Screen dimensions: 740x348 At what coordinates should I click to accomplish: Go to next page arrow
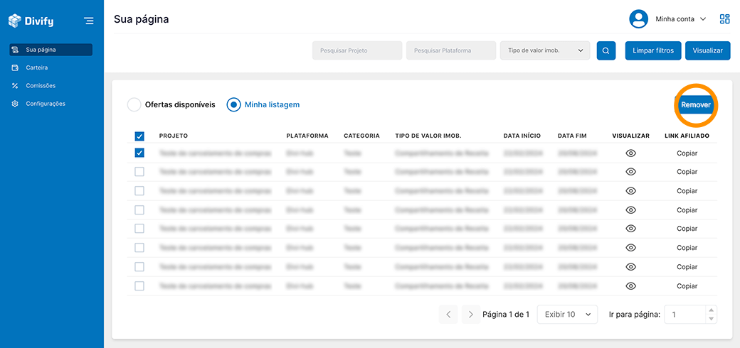click(x=470, y=314)
